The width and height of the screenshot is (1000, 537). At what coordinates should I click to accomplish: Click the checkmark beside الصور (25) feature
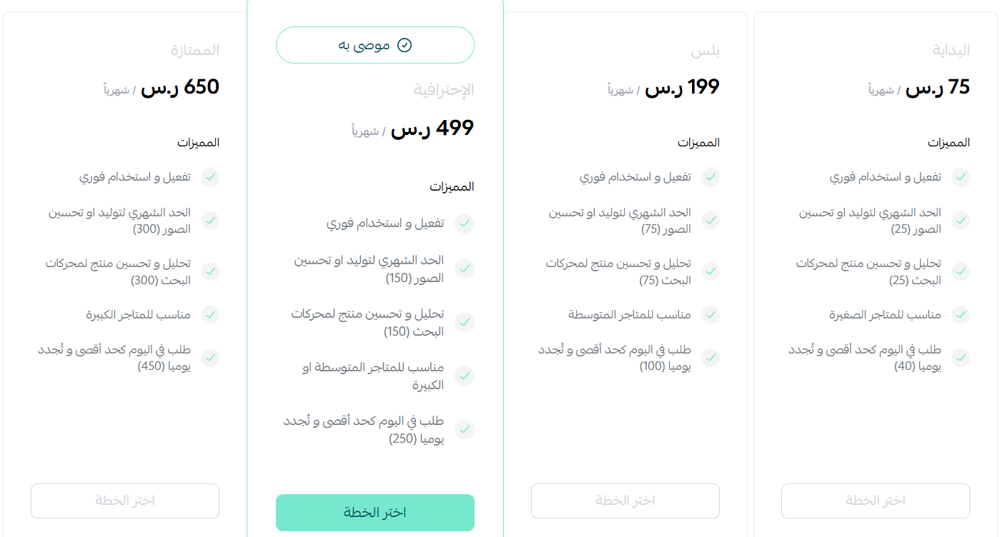[x=961, y=221]
